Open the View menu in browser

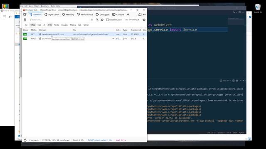pyautogui.click(x=31, y=6)
